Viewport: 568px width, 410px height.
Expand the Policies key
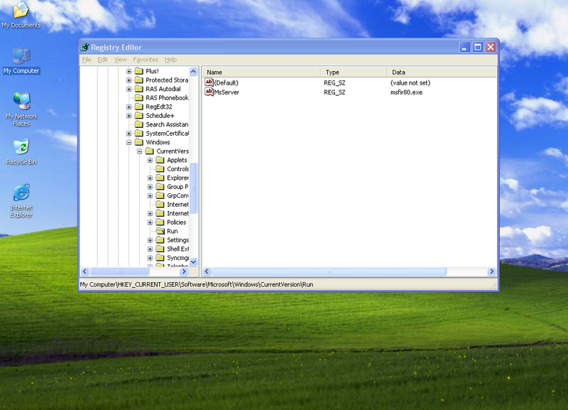point(150,222)
